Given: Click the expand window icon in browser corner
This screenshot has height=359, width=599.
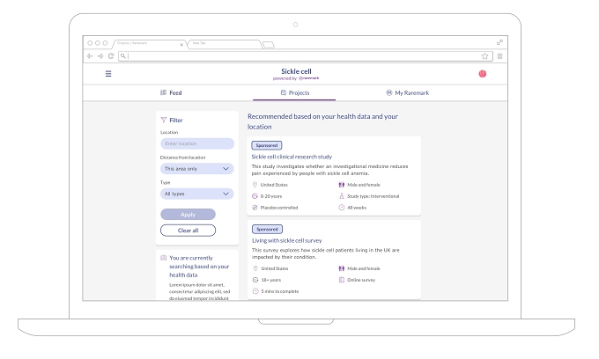Looking at the screenshot, I should pyautogui.click(x=499, y=42).
